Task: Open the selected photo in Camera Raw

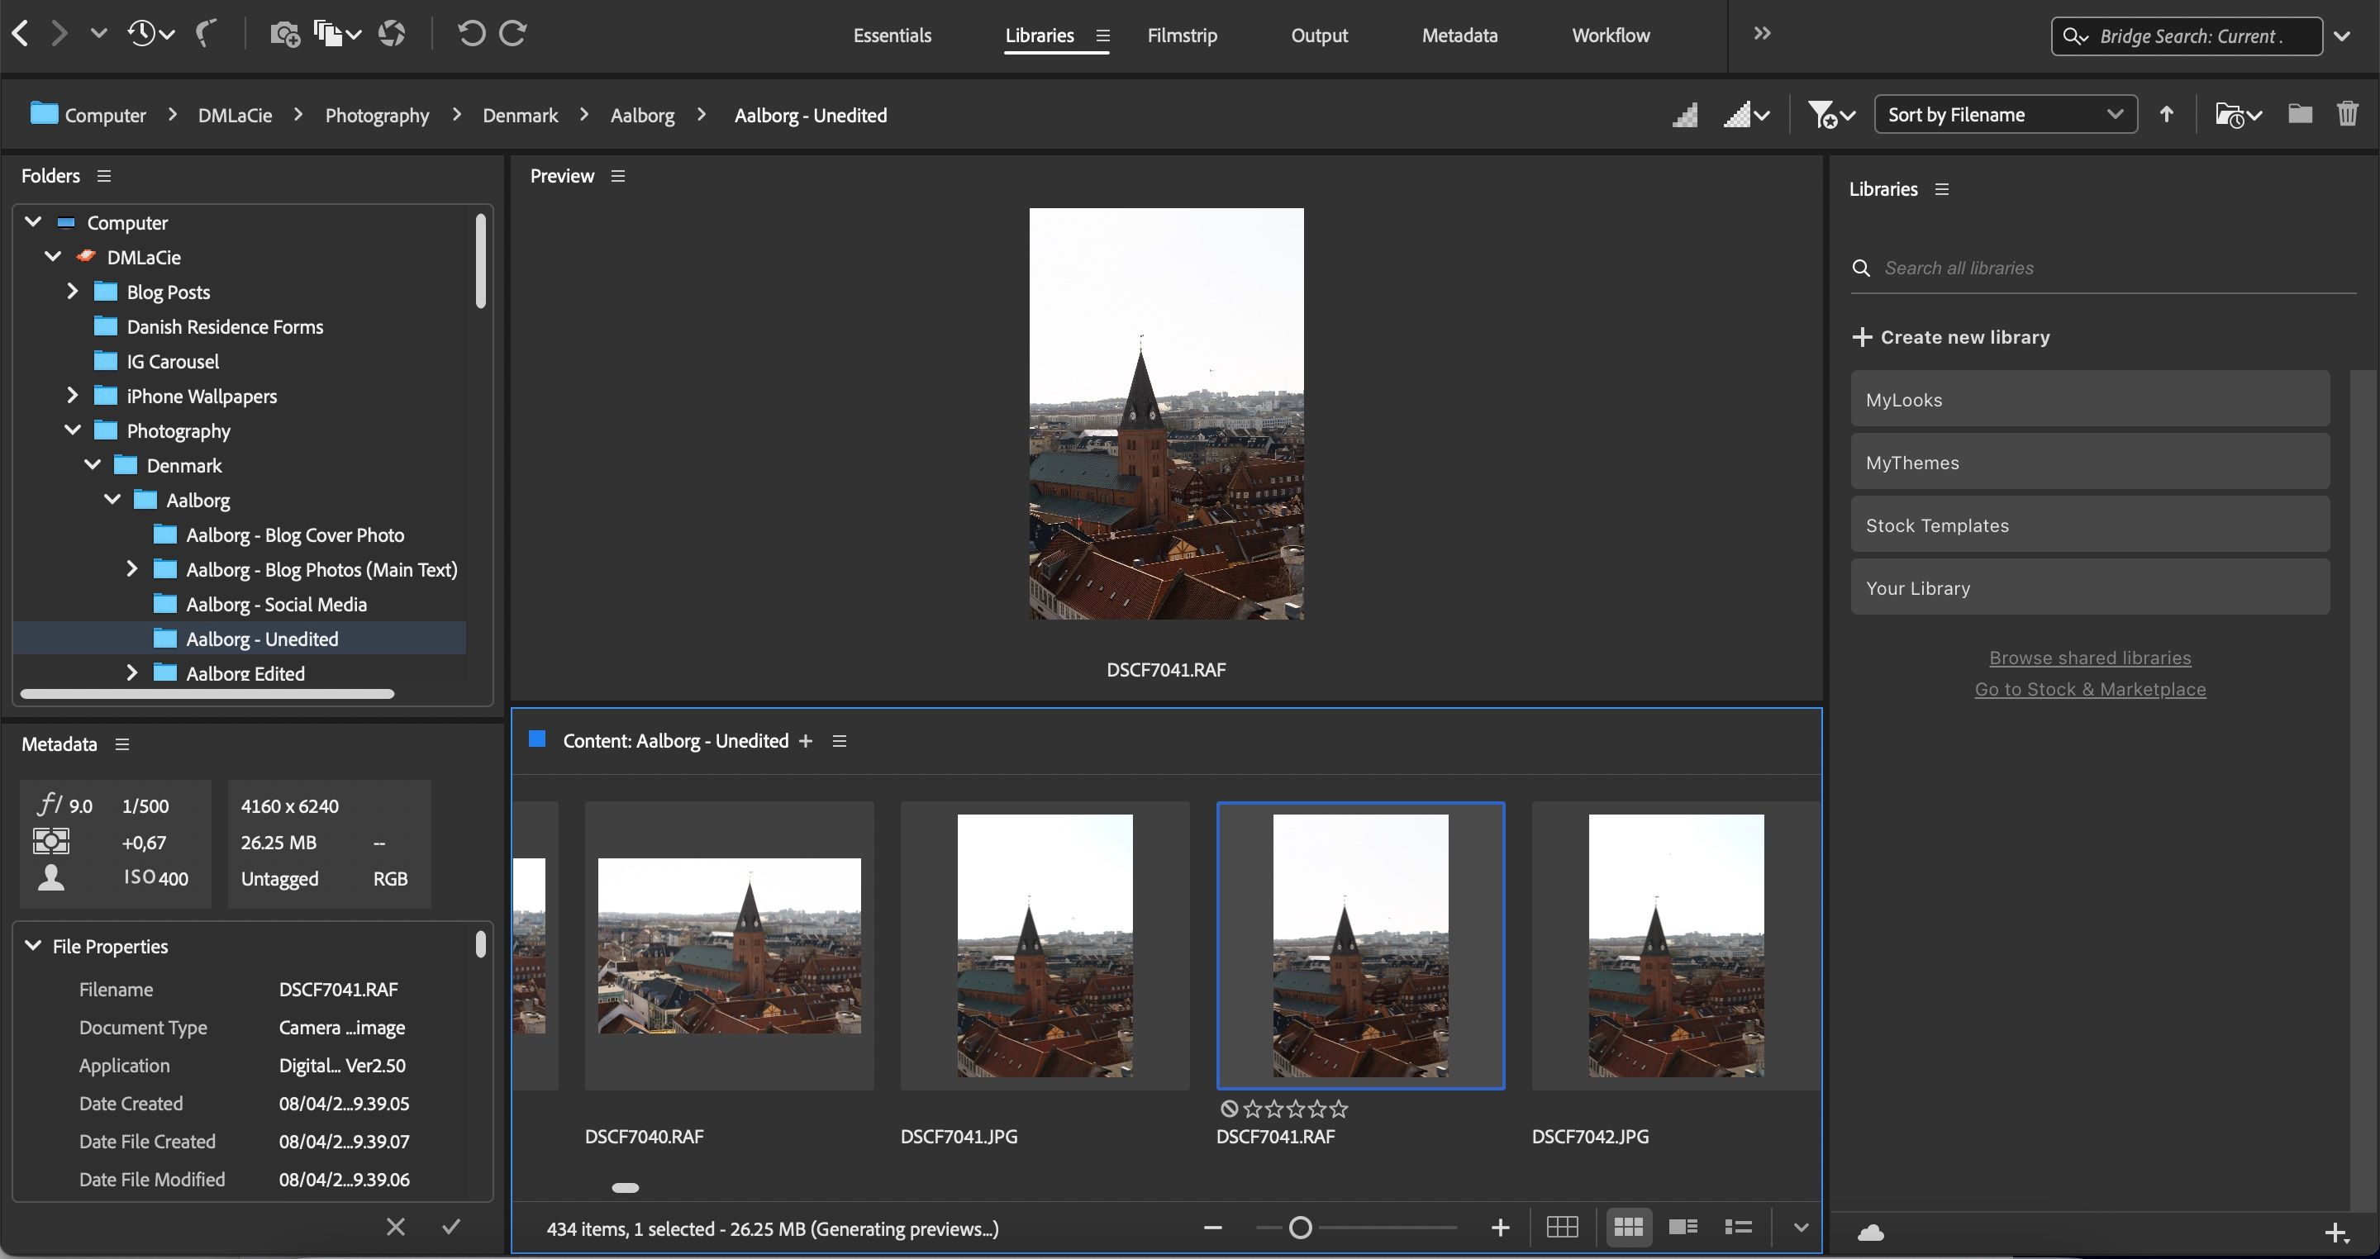Action: (392, 33)
